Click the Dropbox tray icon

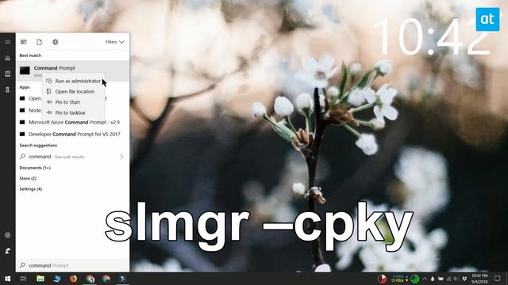464,279
